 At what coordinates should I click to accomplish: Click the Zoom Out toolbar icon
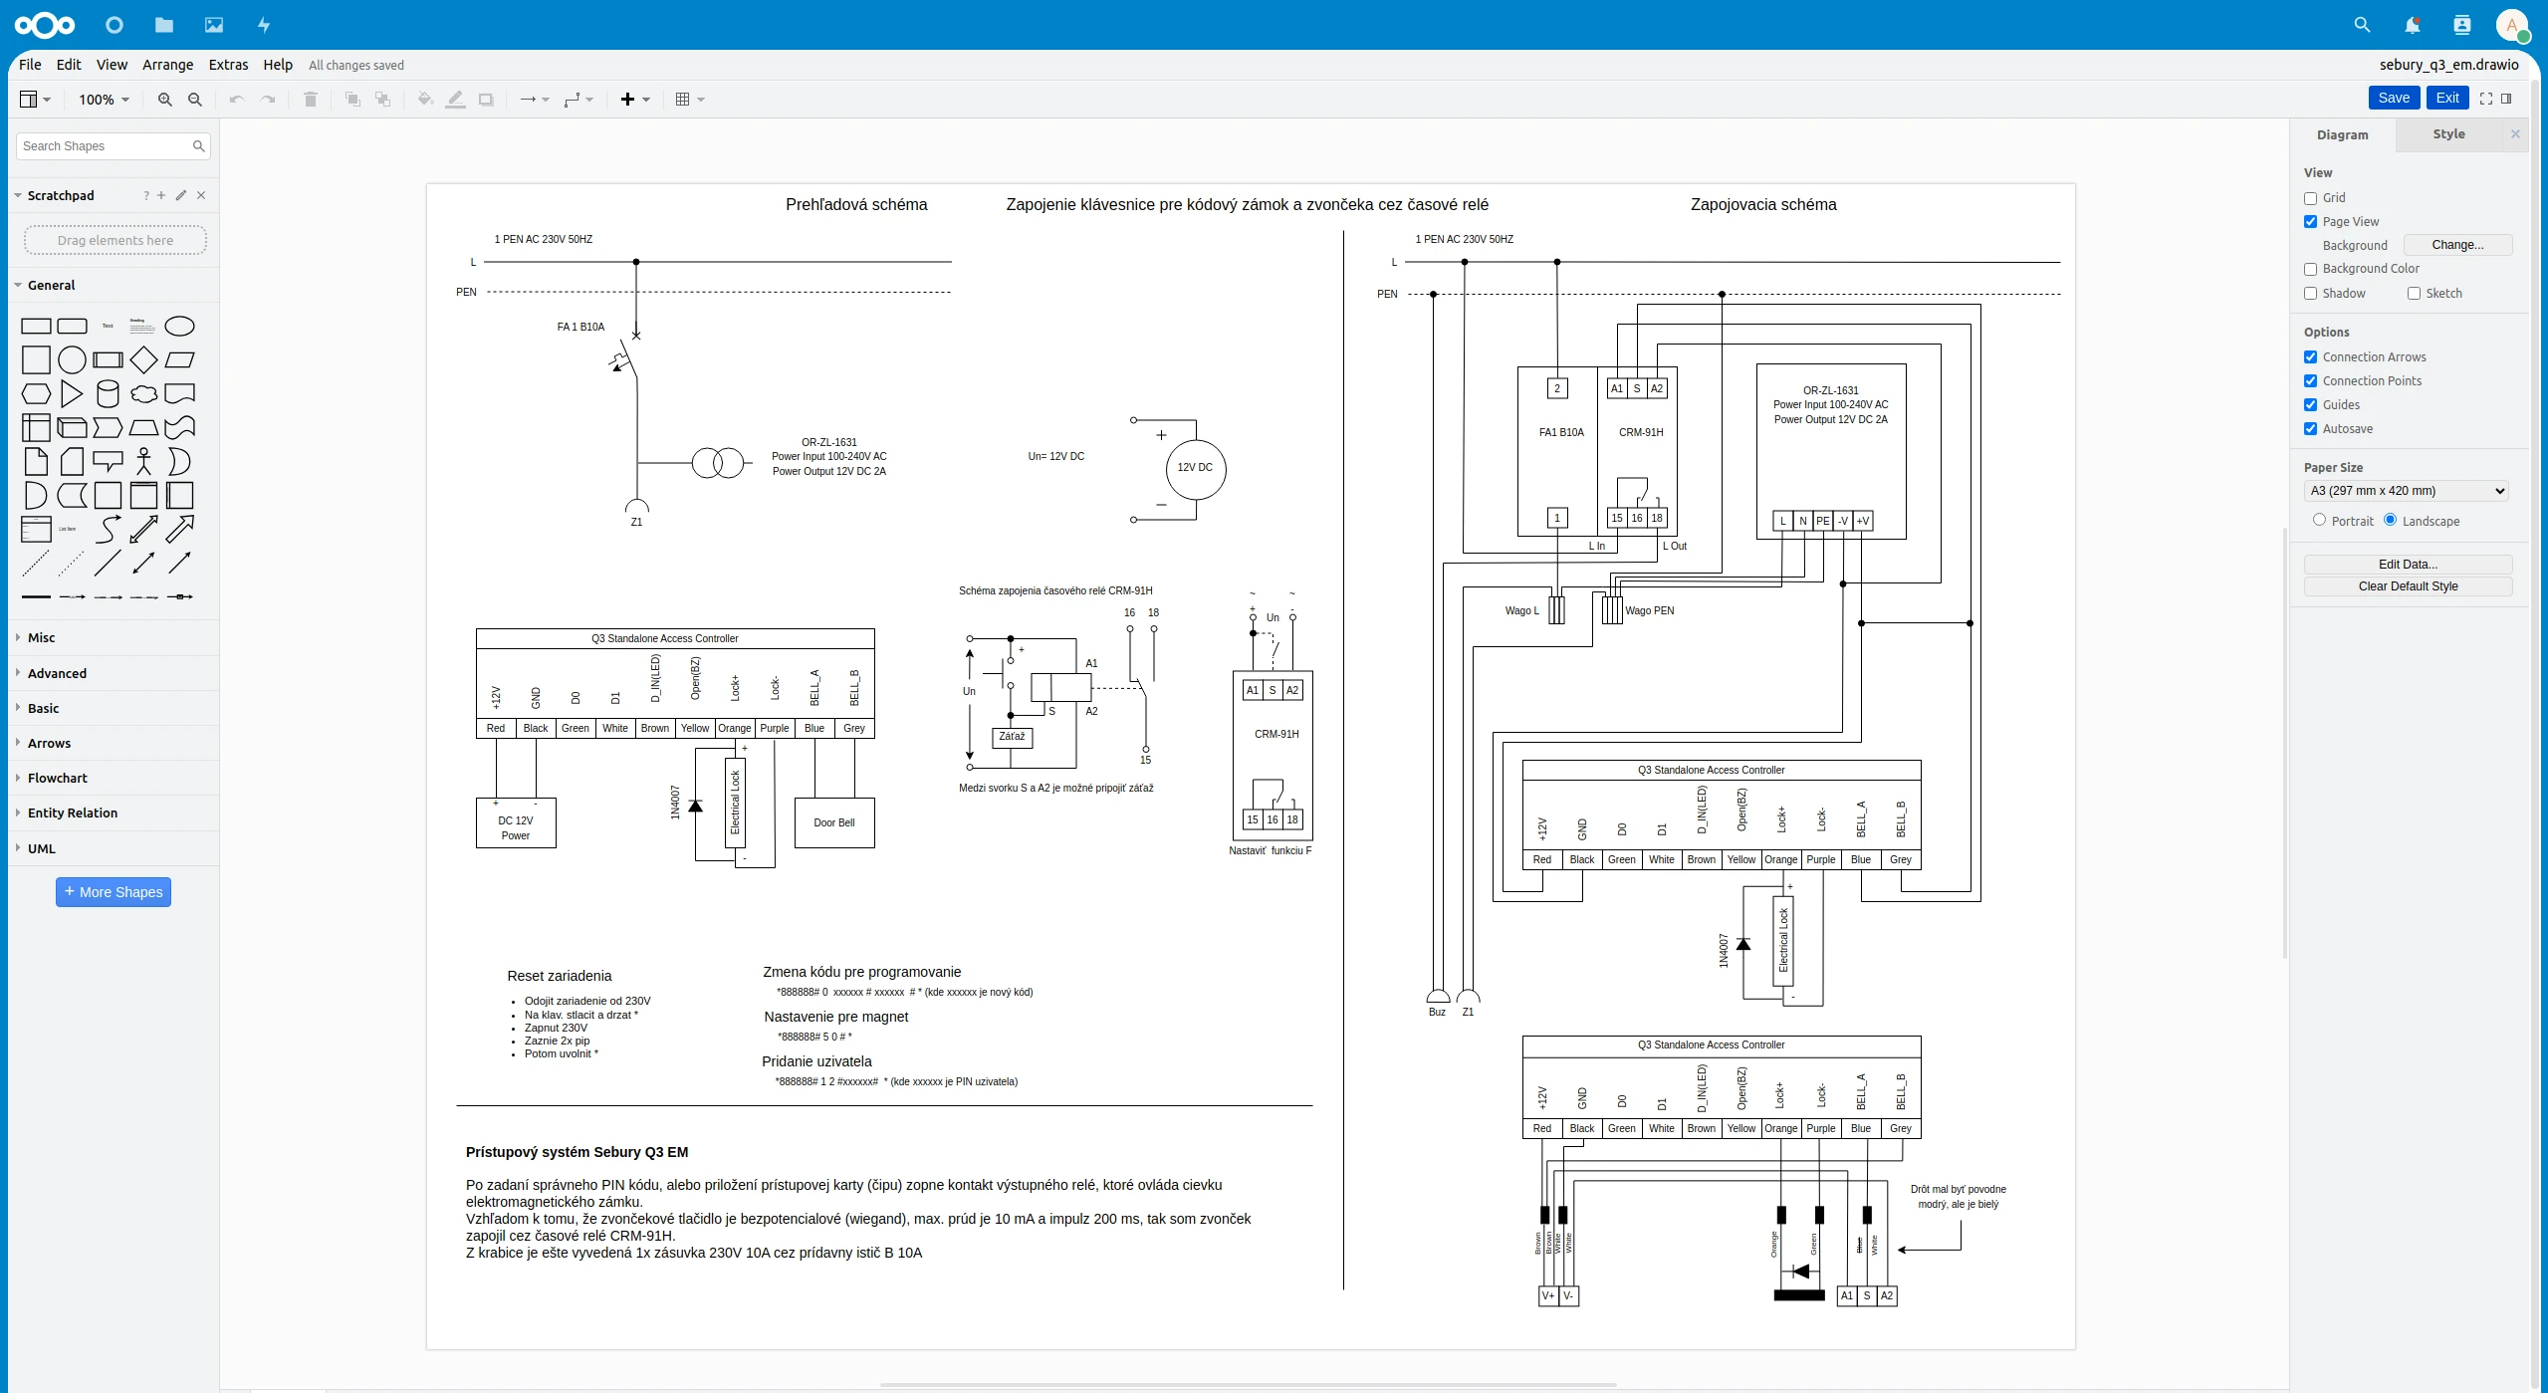(x=195, y=100)
